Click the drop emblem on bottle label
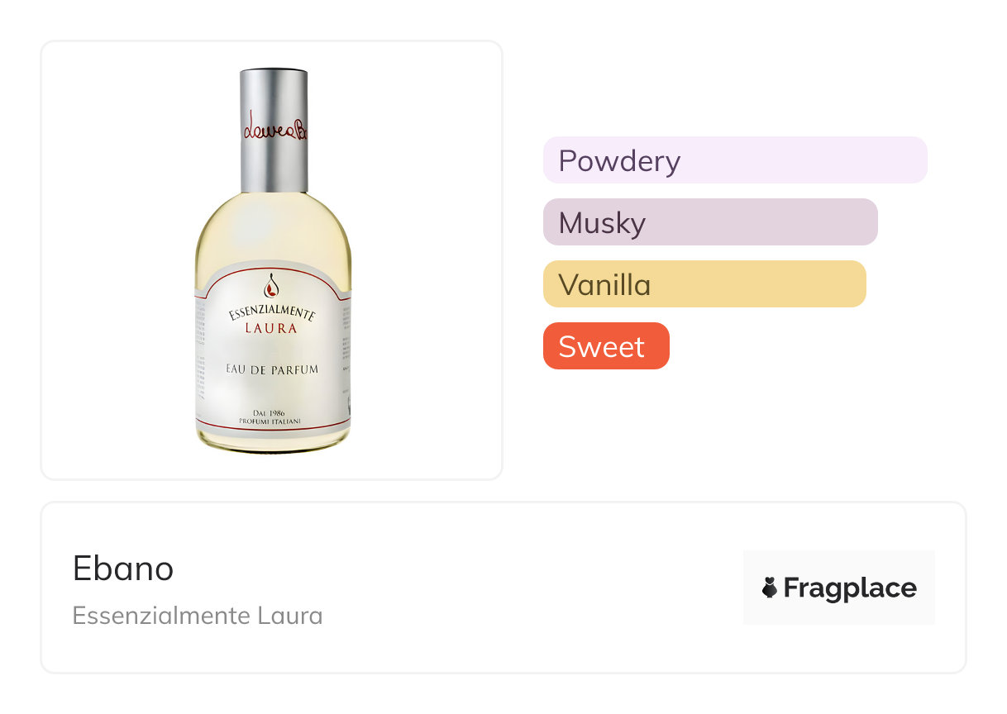Screen dimensions: 1007x714 tap(272, 287)
